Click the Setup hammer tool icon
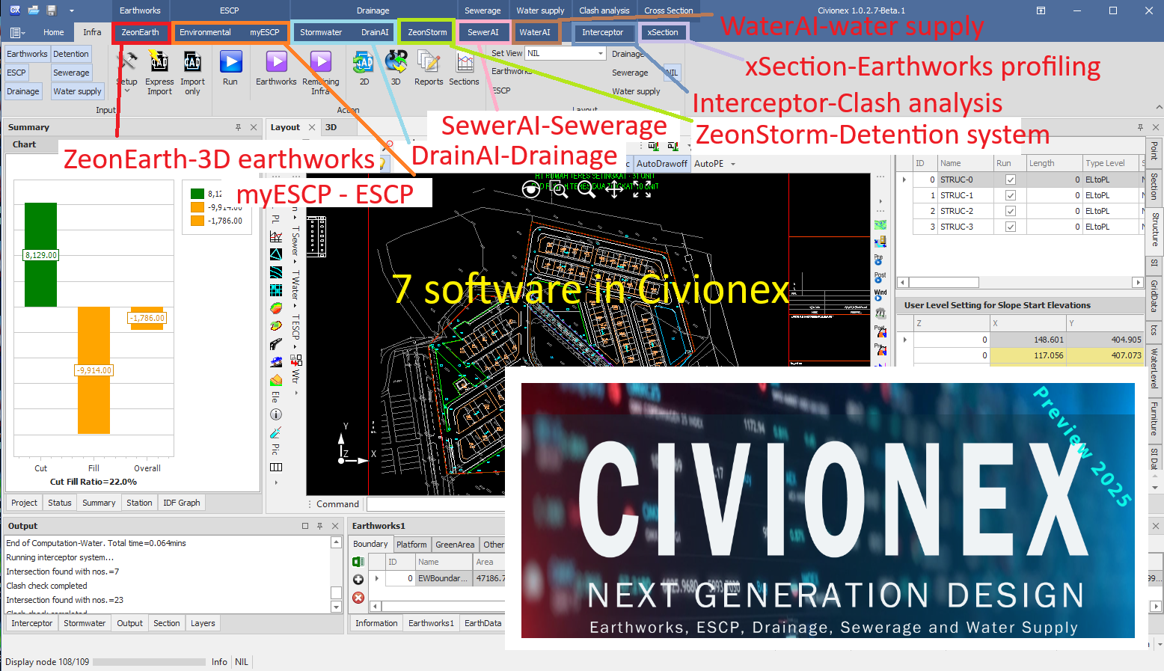The width and height of the screenshot is (1164, 671). 127,61
